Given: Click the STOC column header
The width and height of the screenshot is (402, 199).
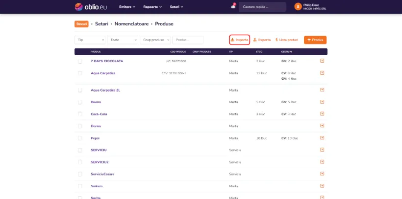Looking at the screenshot, I should 259,52.
